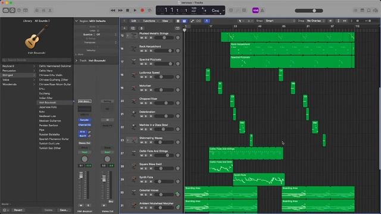Solo the Ludicrous Speed track
The height and width of the screenshot is (214, 381).
coord(146,77)
